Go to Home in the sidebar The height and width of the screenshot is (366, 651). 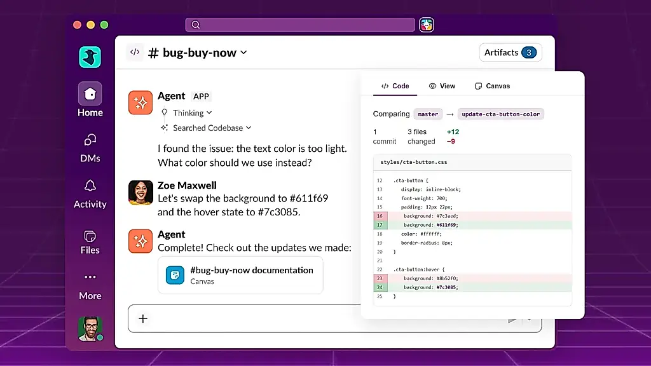click(90, 100)
